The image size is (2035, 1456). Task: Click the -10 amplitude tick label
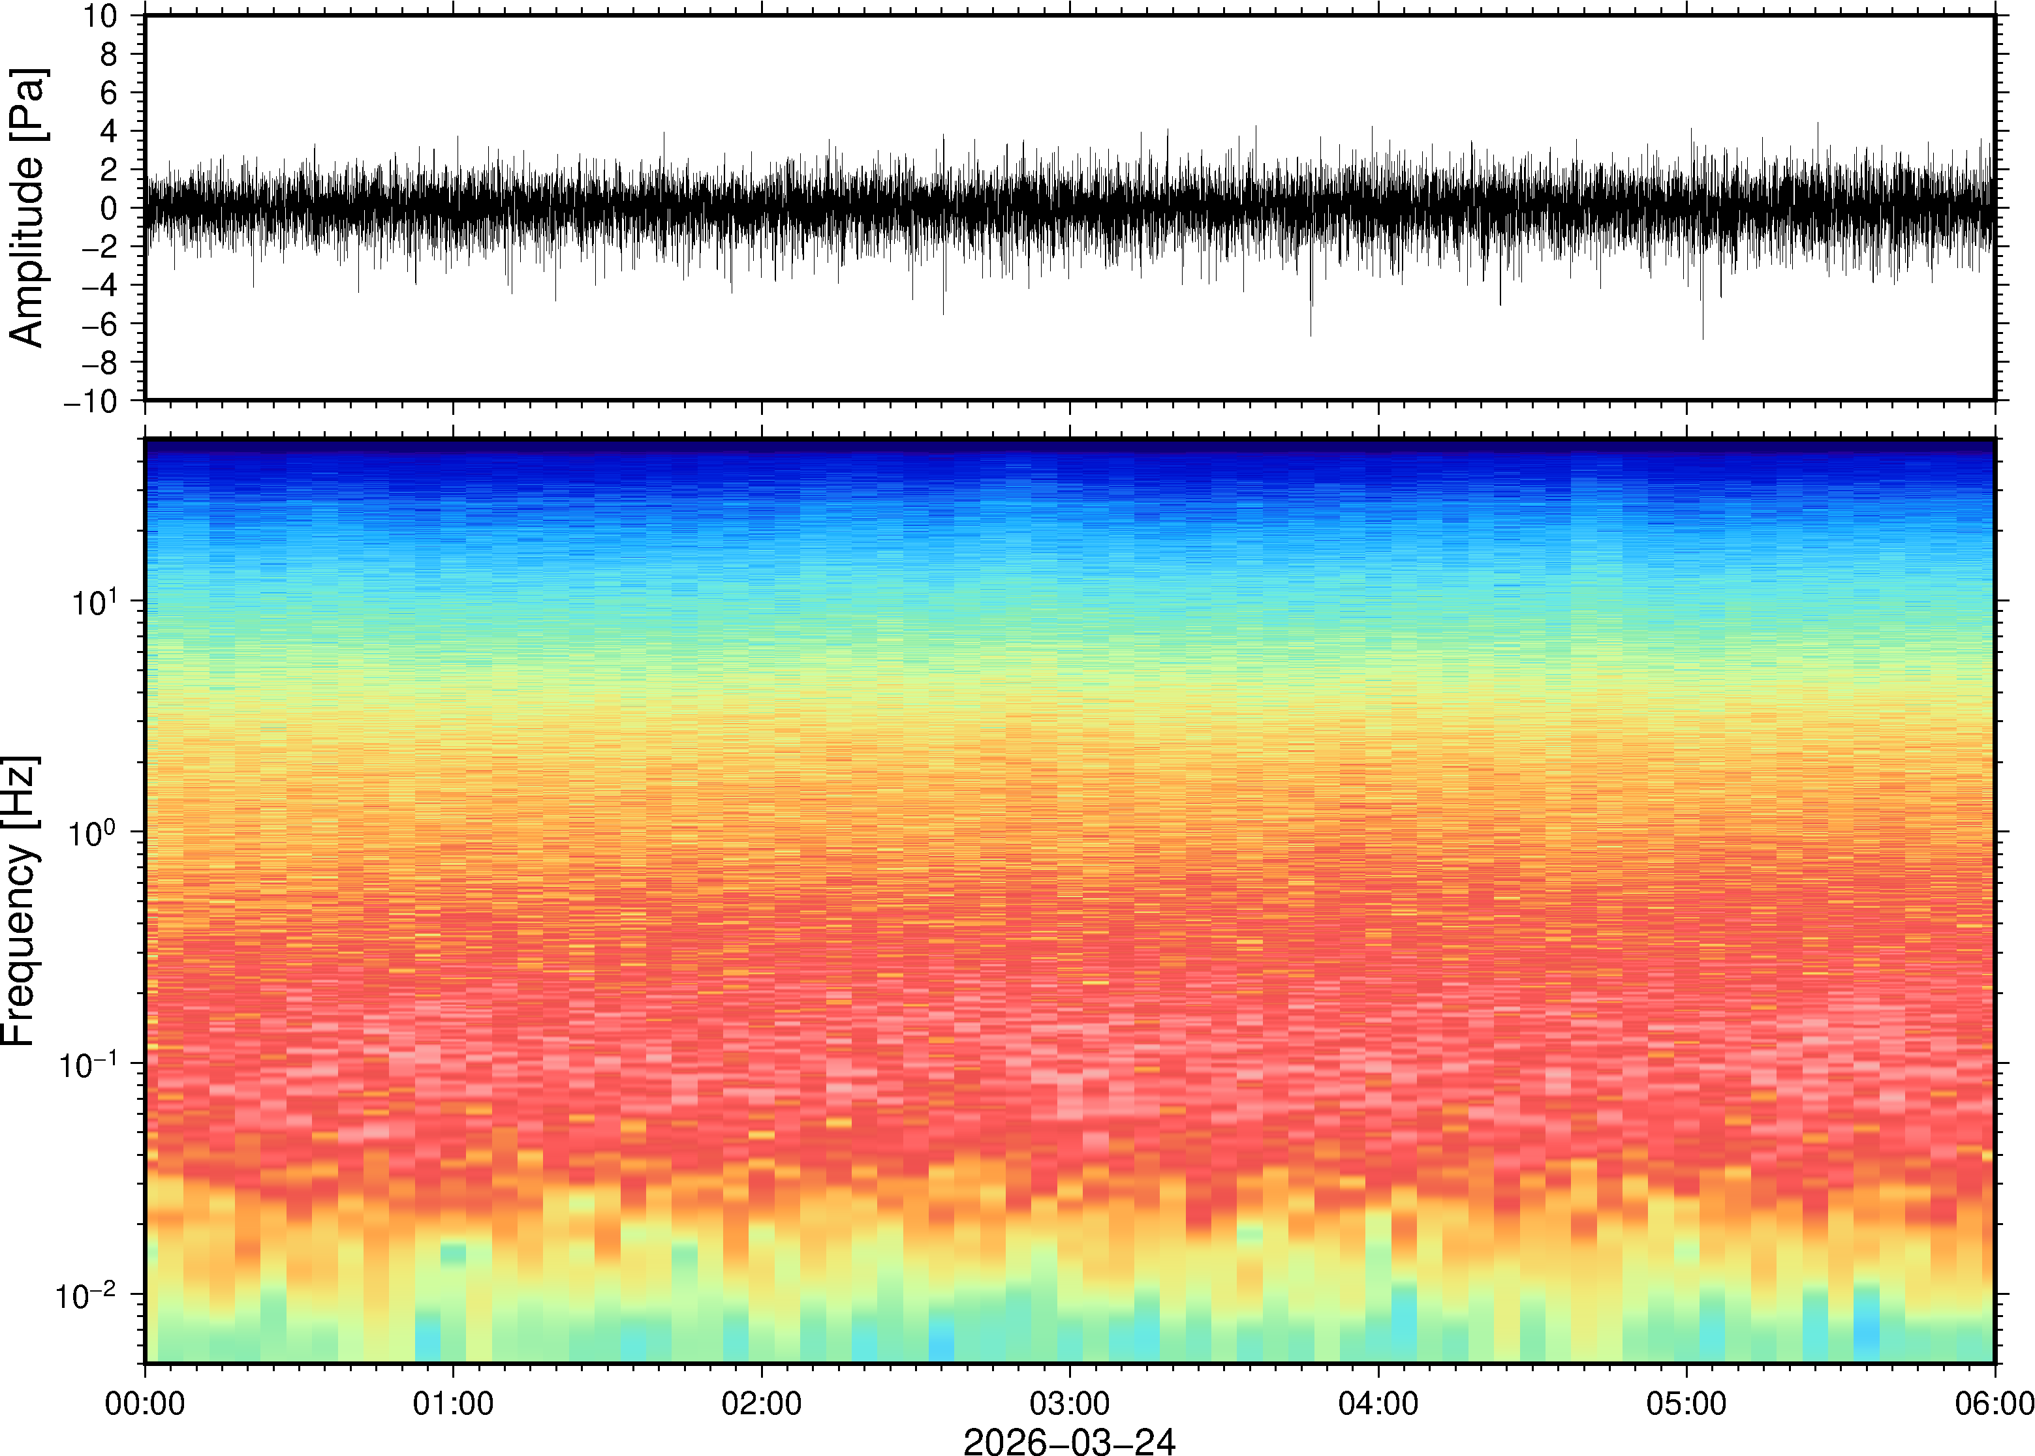(91, 402)
